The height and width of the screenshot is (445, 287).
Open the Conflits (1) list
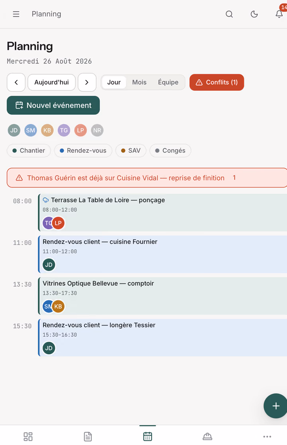click(x=217, y=82)
